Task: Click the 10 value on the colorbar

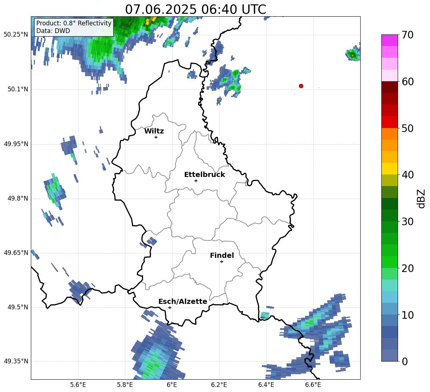Action: click(407, 315)
